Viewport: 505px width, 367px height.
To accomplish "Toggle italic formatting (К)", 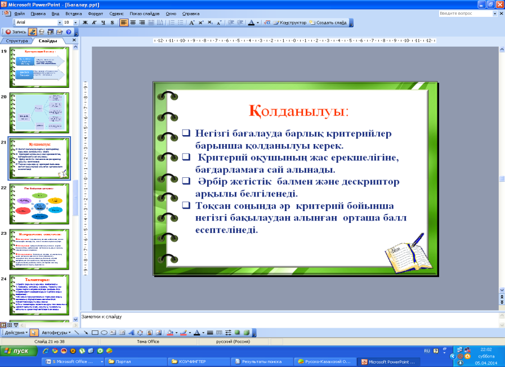I will [94, 23].
